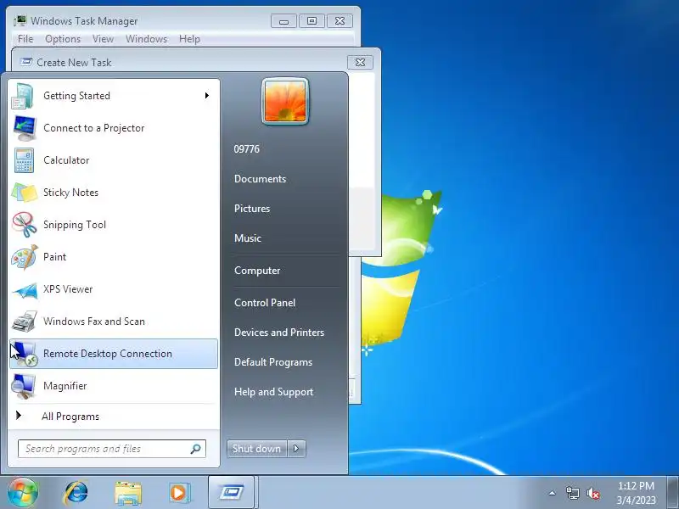Open the Windows Fax and Scan icon
Viewport: 679px width, 509px height.
[x=24, y=322]
